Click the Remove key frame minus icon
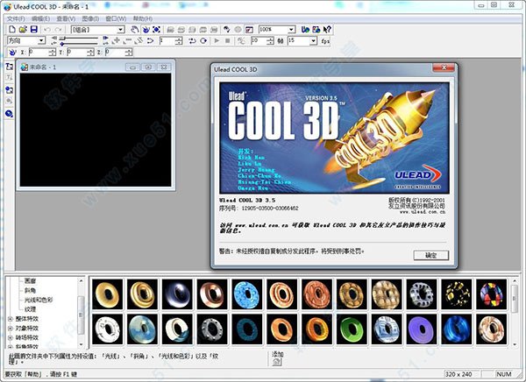The height and width of the screenshot is (382, 526). click(x=127, y=41)
